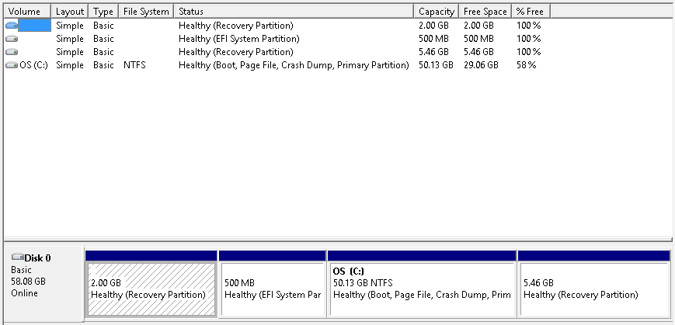The image size is (675, 325).
Task: Click the Online status under Disk 0
Action: 25,293
